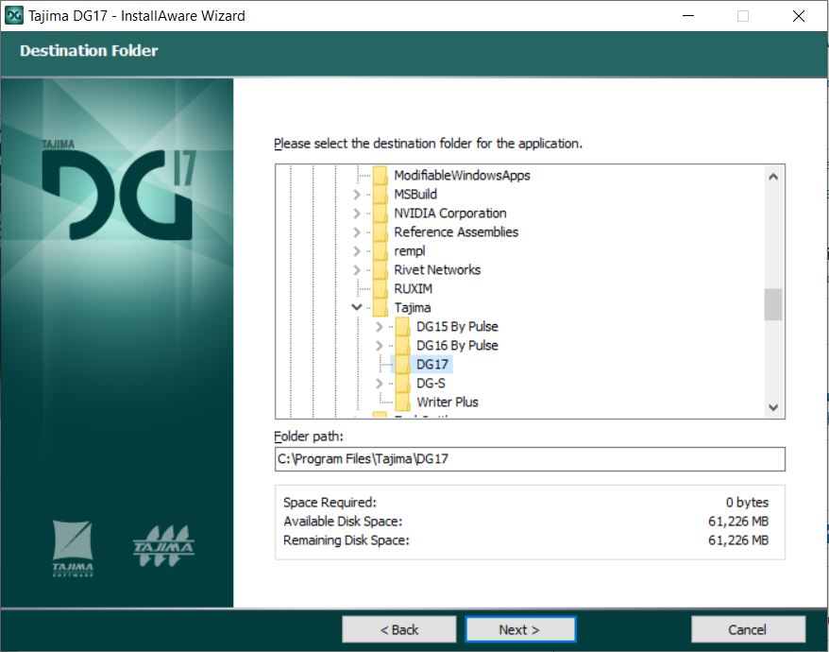
Task: Select the NVIDIA Corporation folder name
Action: pyautogui.click(x=450, y=214)
